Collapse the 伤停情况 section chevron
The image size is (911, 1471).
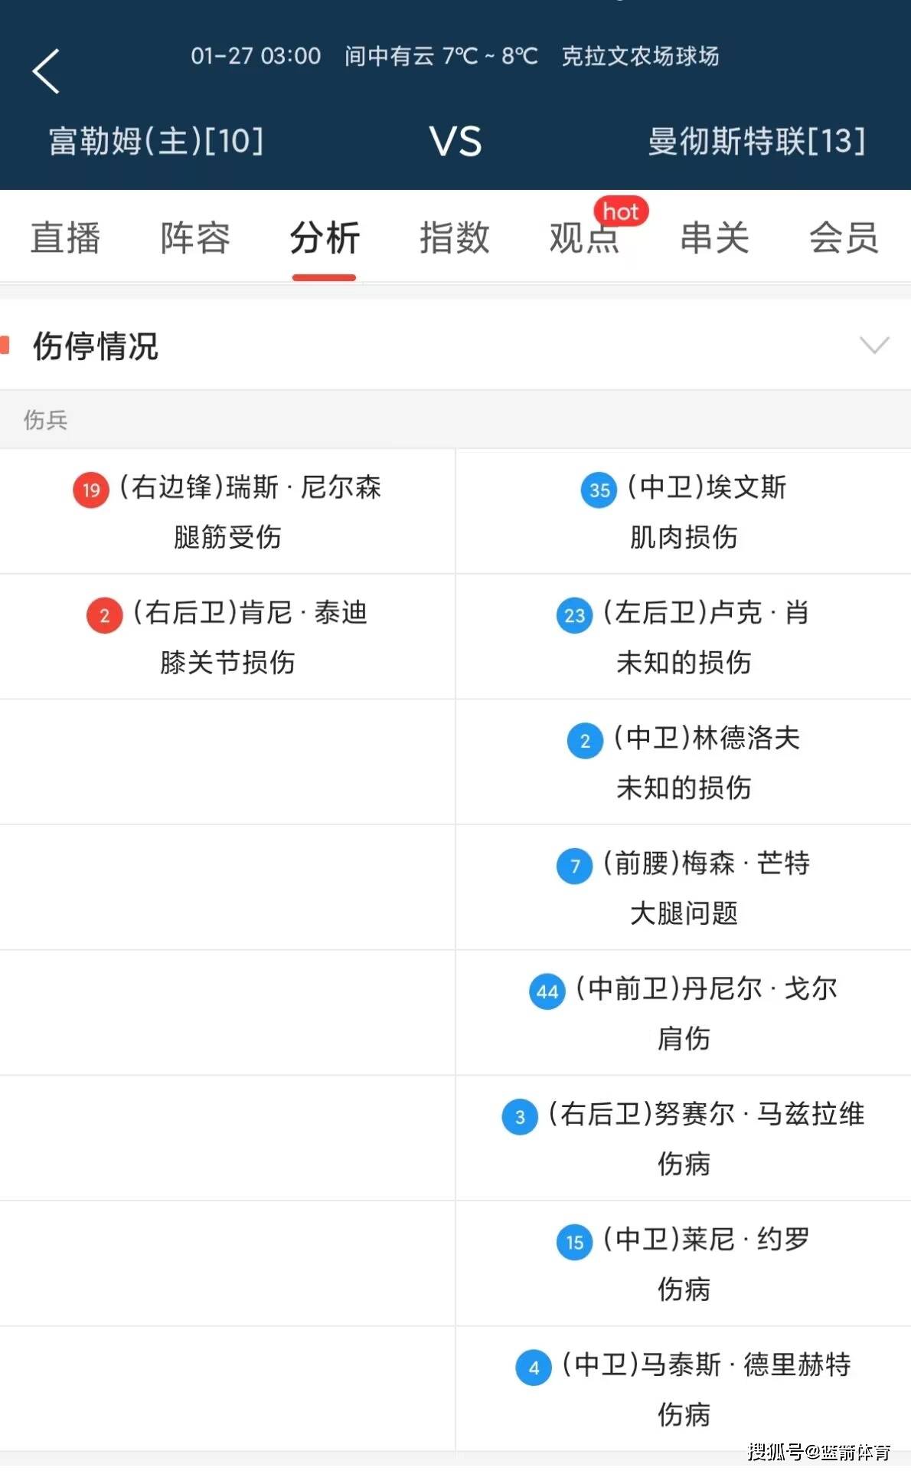coord(874,346)
